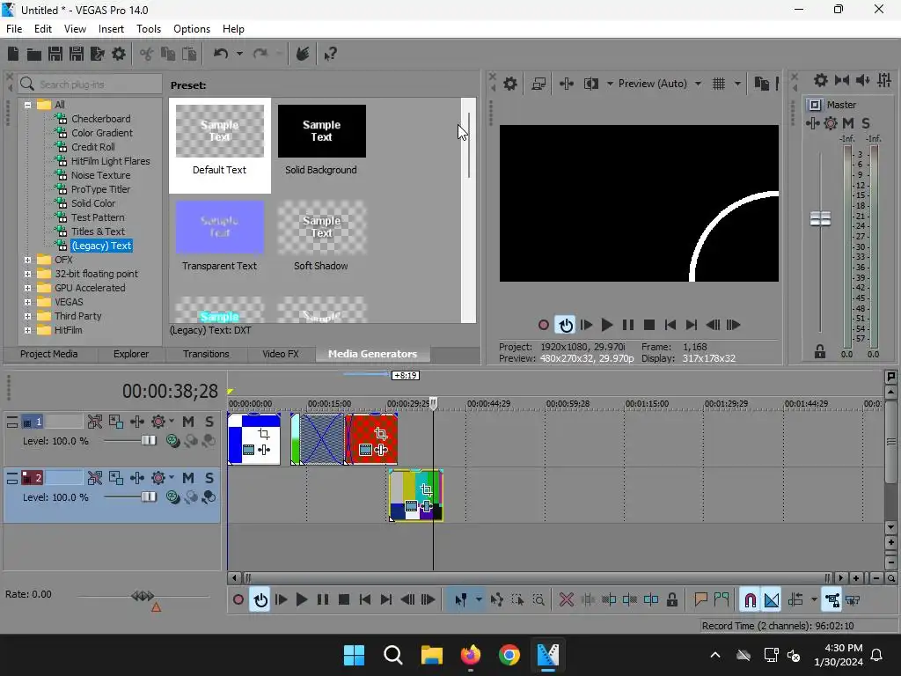Toggle Enable Snapping magnet button

point(750,600)
